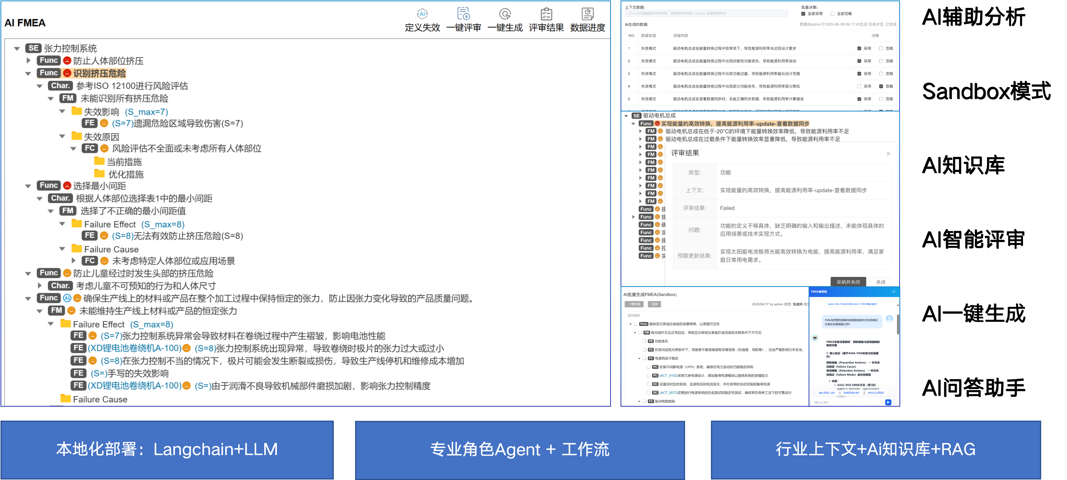Expand the 防止人体部位挤压 function node

[29, 60]
